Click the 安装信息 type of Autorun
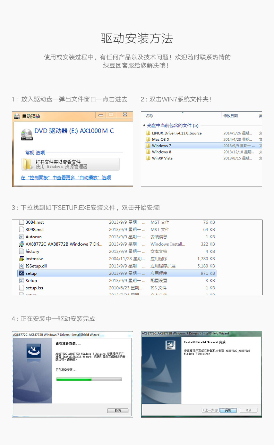This screenshot has height=445, width=274. click(x=159, y=237)
